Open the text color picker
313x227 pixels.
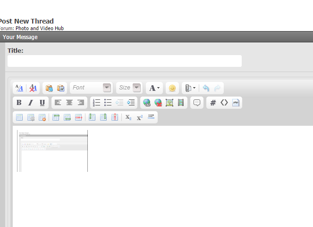point(154,88)
